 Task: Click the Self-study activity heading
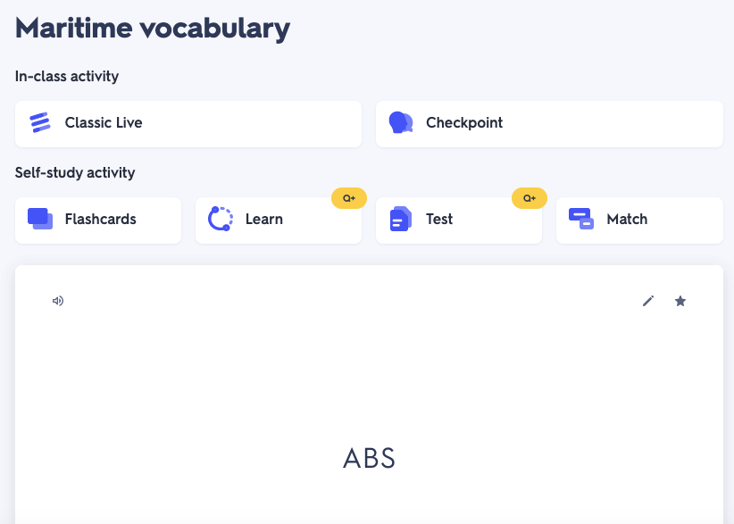75,172
